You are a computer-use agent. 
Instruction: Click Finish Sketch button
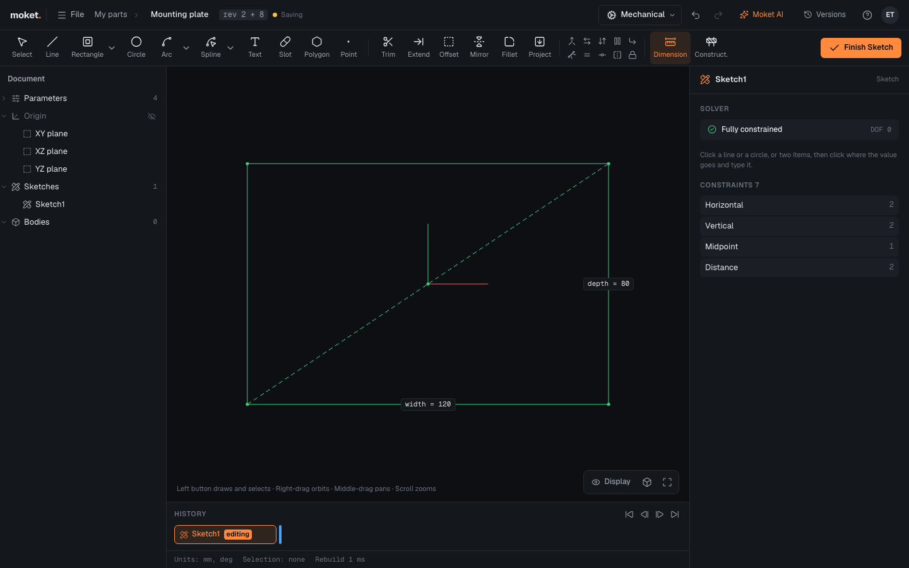point(861,48)
